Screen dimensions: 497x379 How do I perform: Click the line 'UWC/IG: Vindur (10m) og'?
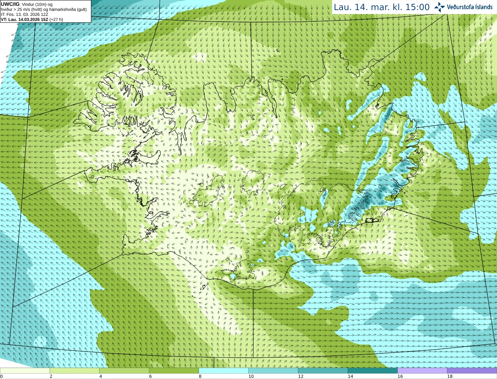click(x=26, y=4)
